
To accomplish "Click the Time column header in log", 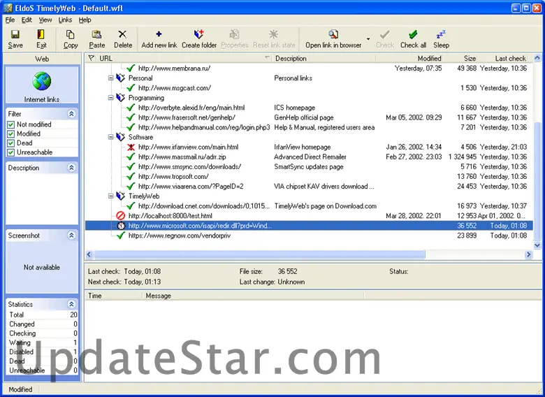I will click(114, 296).
